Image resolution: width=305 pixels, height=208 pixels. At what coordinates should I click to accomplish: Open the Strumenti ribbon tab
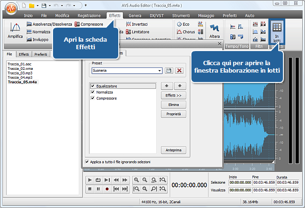pos(181,15)
